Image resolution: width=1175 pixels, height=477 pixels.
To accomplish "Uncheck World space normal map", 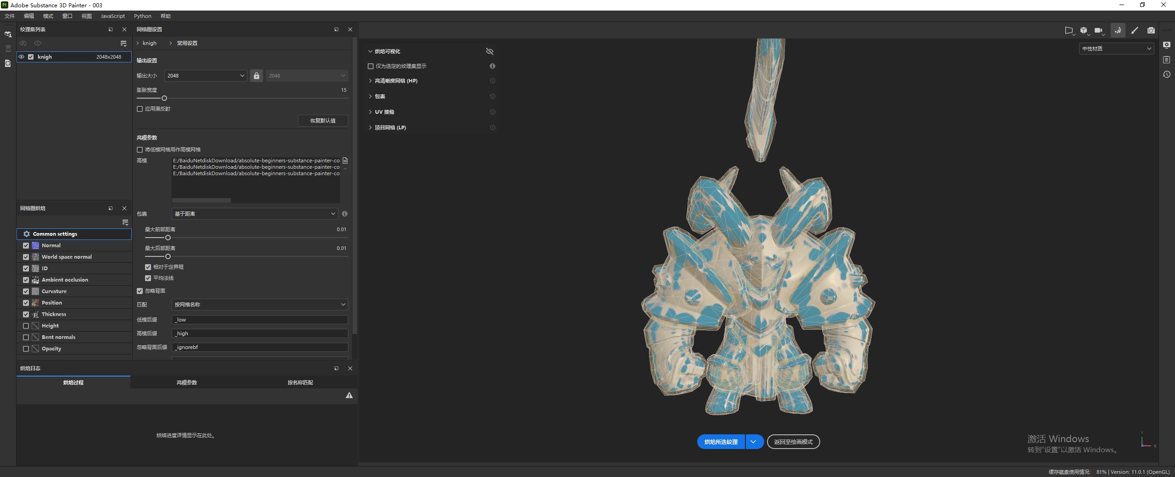I will point(26,257).
